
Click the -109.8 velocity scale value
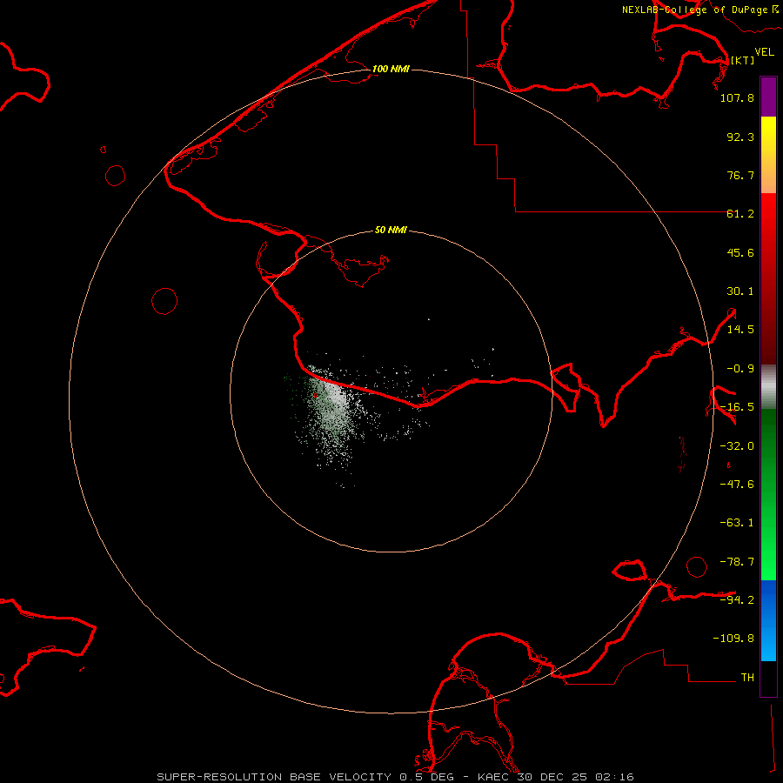733,639
